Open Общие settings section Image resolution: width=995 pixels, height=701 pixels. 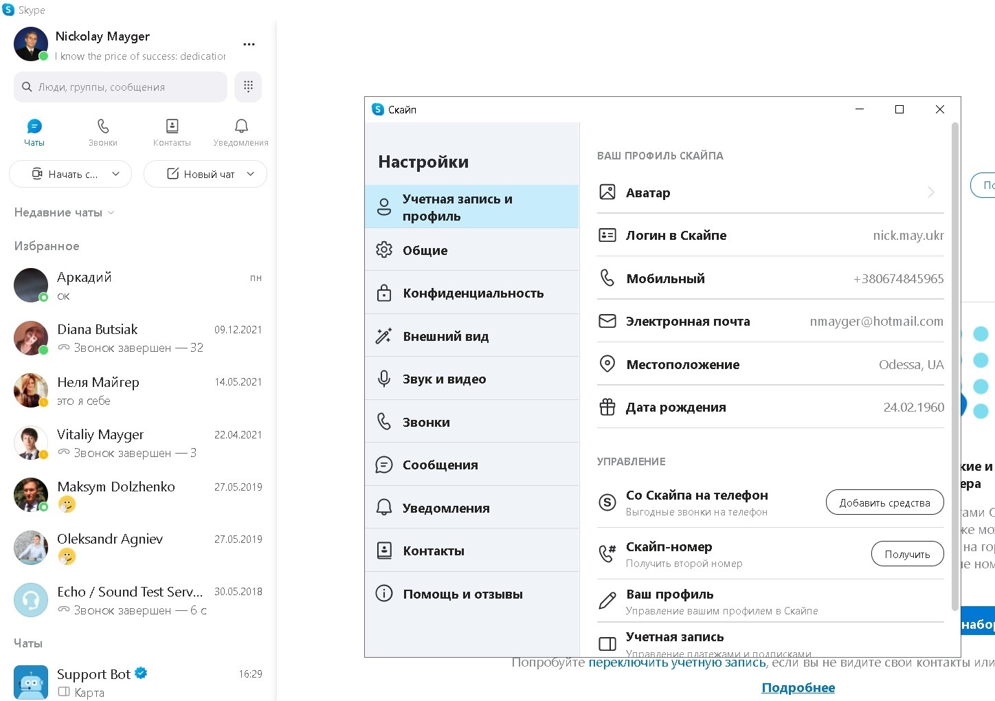[472, 249]
